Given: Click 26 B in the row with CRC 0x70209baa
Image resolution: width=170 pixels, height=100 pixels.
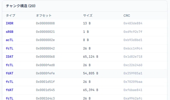Looking at the screenshot, I should 87,82.
